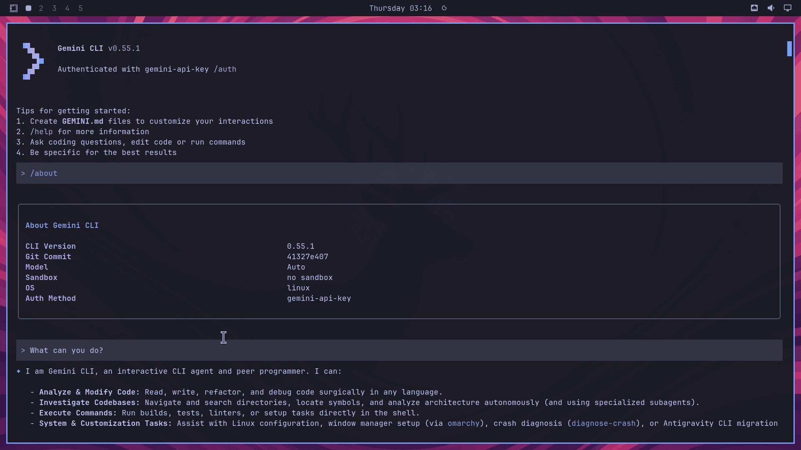Open the omarchy link

[x=463, y=423]
